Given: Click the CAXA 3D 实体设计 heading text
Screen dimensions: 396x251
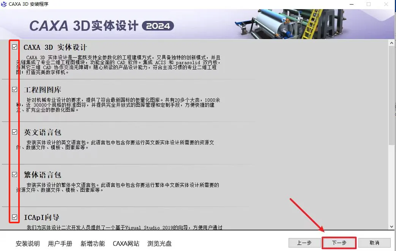Looking at the screenshot, I should click(x=55, y=47).
